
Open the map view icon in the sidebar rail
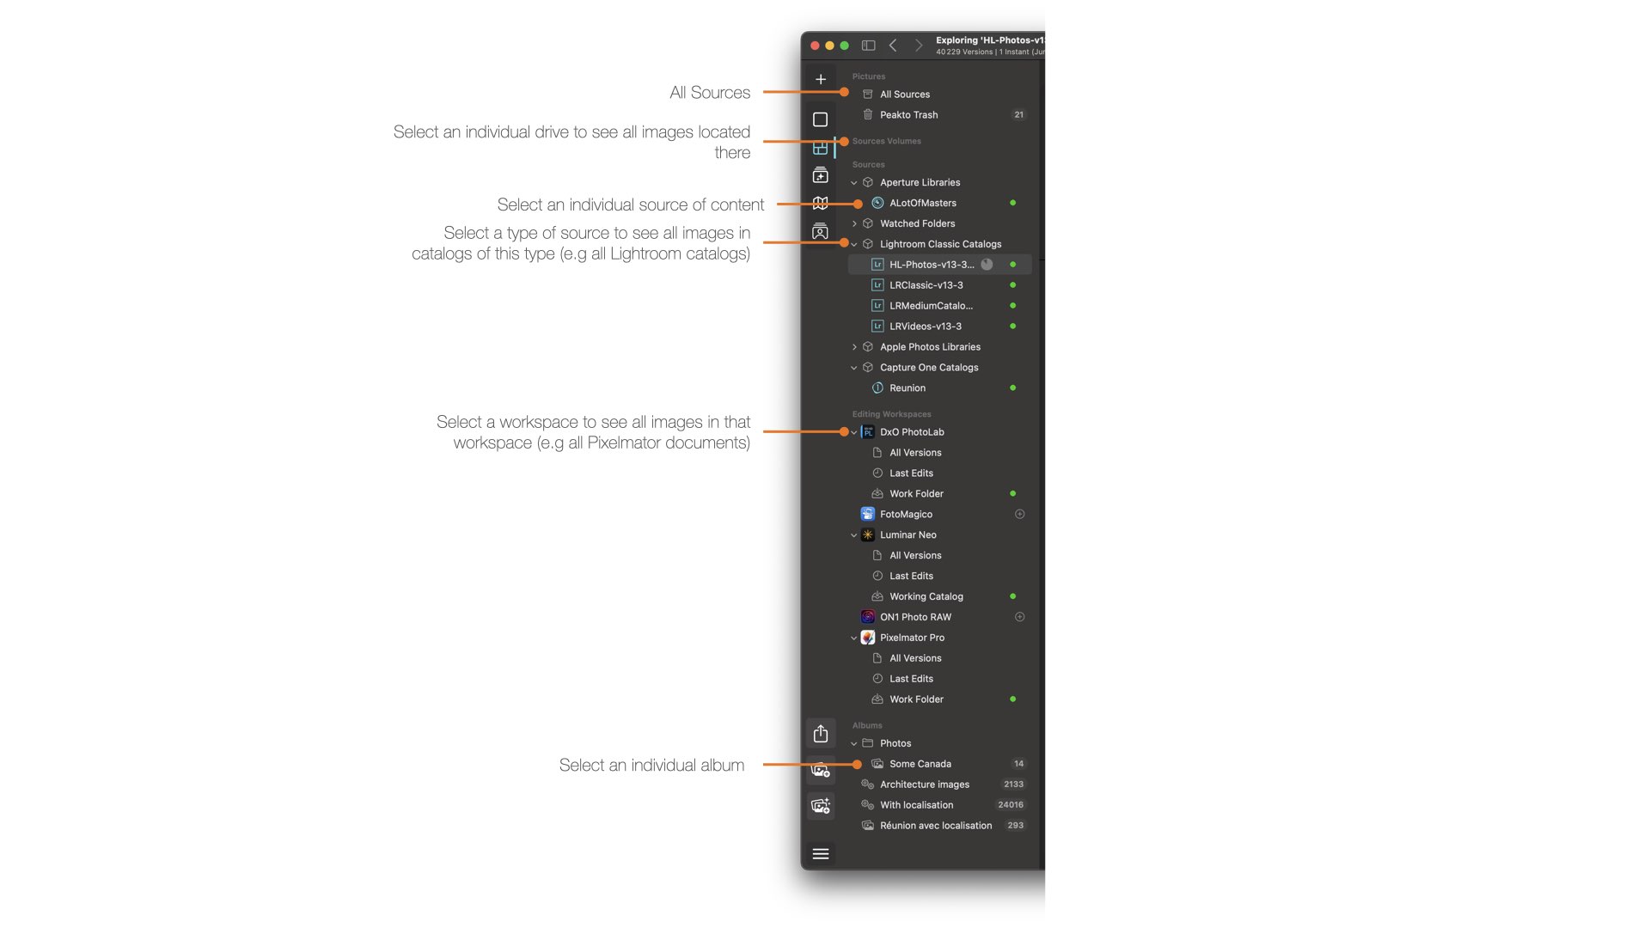pos(821,204)
